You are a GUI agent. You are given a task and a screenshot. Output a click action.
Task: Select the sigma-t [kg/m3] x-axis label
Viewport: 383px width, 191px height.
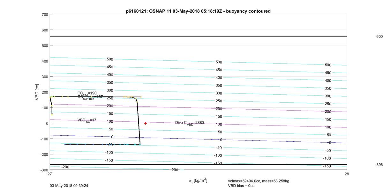click(x=198, y=181)
